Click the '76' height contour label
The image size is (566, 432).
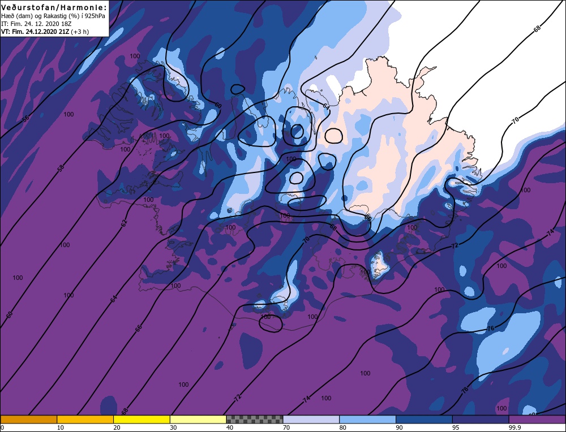tap(490, 328)
